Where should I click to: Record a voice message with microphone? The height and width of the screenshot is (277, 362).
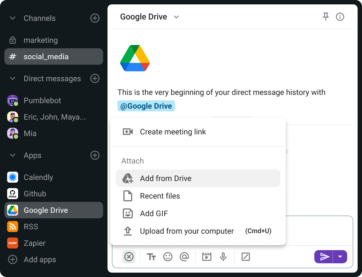223,257
